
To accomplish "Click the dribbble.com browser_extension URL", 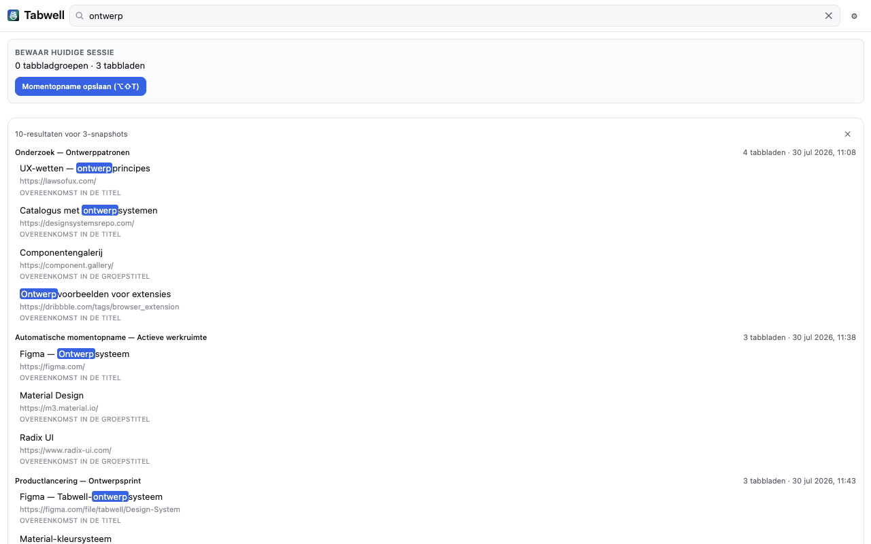I will (99, 307).
